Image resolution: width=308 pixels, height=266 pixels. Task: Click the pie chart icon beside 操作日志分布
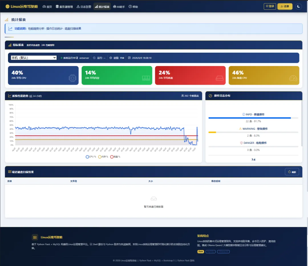pyautogui.click(x=210, y=96)
